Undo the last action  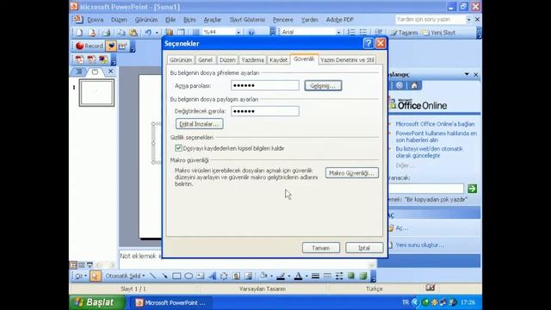148,33
